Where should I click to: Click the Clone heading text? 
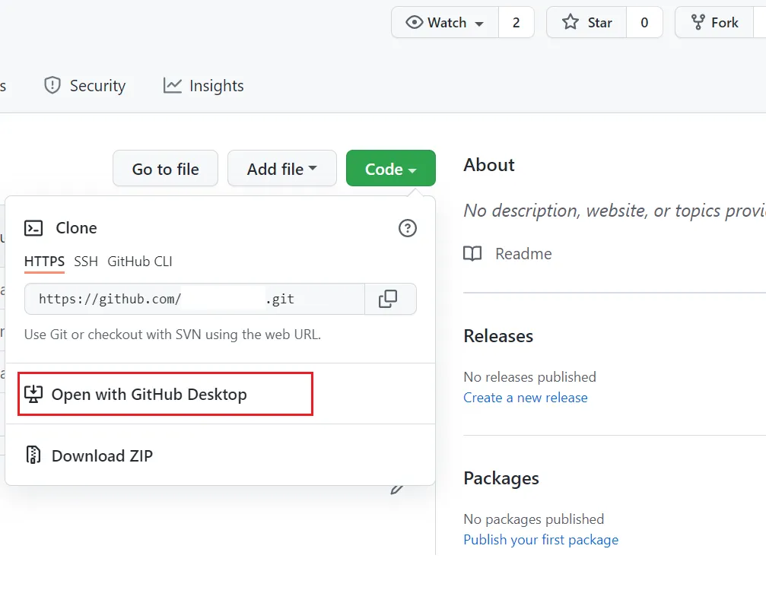pyautogui.click(x=76, y=228)
